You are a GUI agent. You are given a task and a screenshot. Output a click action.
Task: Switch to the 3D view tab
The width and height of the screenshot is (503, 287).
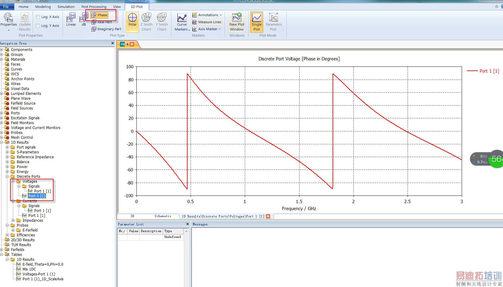click(x=132, y=216)
